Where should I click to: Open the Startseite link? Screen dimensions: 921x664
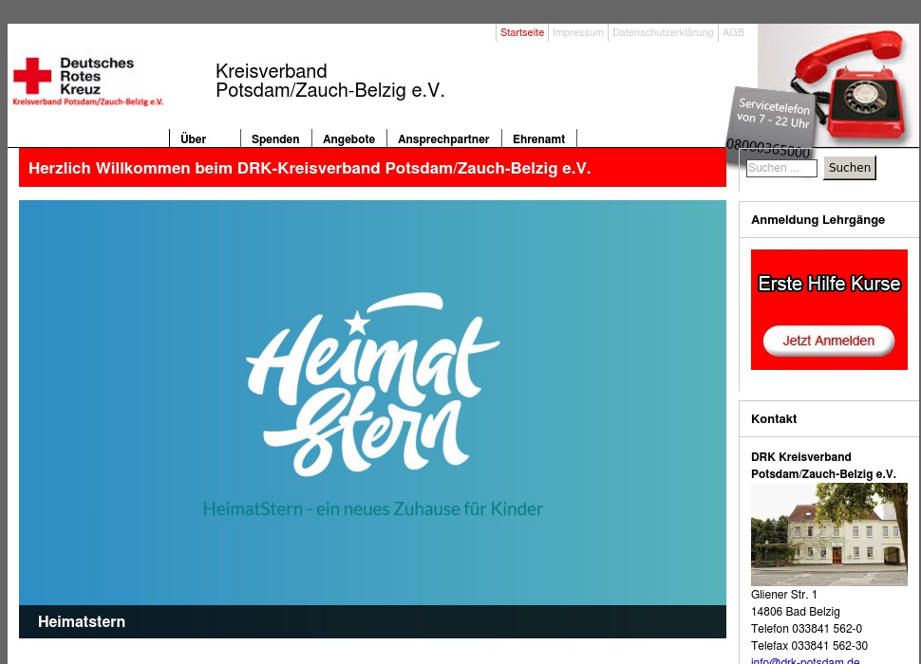(x=522, y=32)
